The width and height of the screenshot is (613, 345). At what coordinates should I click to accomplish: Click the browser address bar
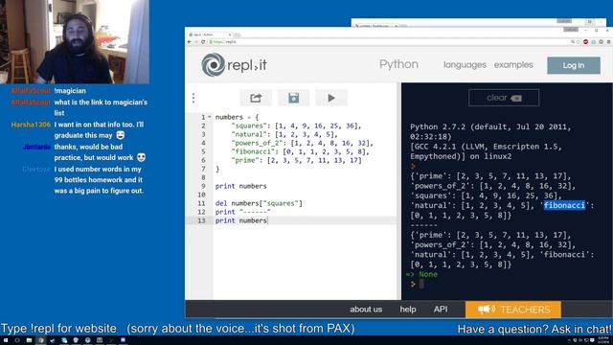387,42
